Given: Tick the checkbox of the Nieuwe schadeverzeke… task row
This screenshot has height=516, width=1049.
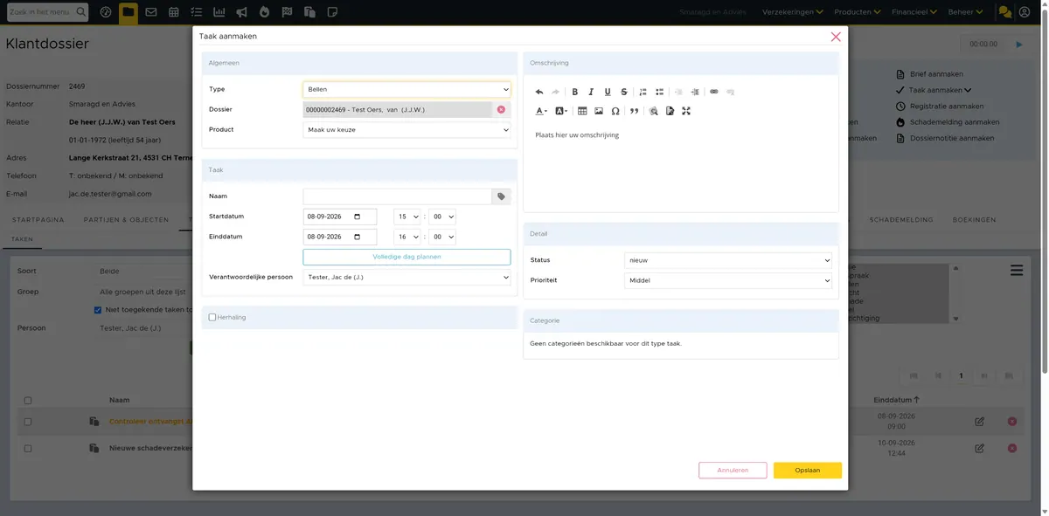Looking at the screenshot, I should pos(28,448).
